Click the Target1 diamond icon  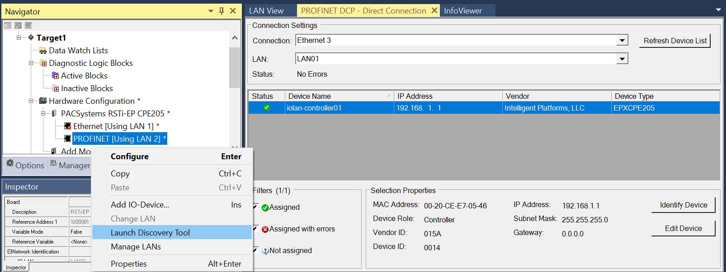pos(31,37)
